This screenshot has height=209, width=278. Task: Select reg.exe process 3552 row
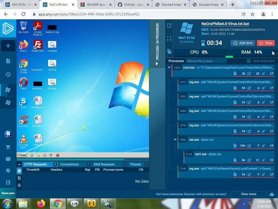(226, 100)
